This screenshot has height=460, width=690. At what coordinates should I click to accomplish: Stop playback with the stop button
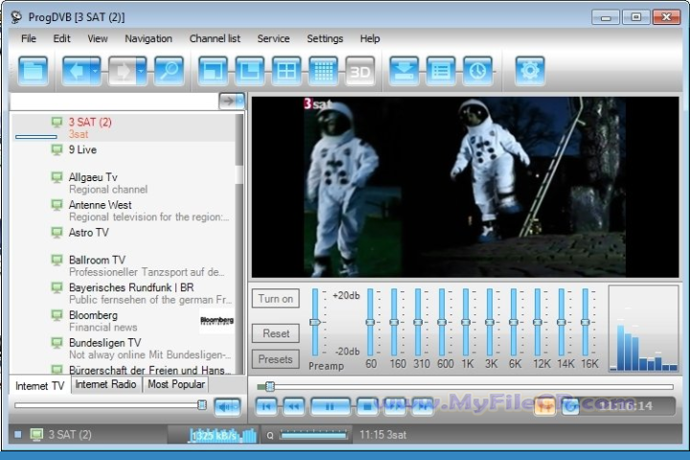[x=367, y=406]
